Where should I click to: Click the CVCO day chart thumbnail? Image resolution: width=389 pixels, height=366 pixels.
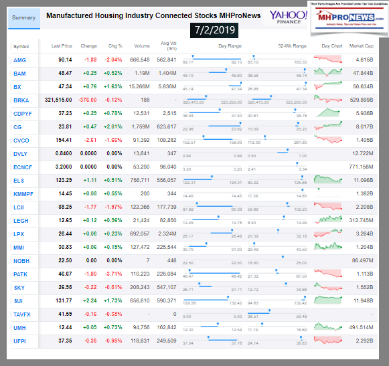pos(328,139)
